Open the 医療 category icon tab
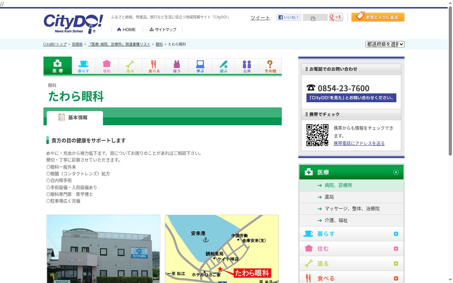The height and width of the screenshot is (283, 453). [x=58, y=66]
